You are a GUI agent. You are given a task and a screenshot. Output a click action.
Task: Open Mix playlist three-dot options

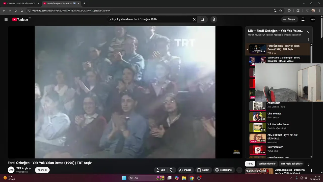(308, 40)
